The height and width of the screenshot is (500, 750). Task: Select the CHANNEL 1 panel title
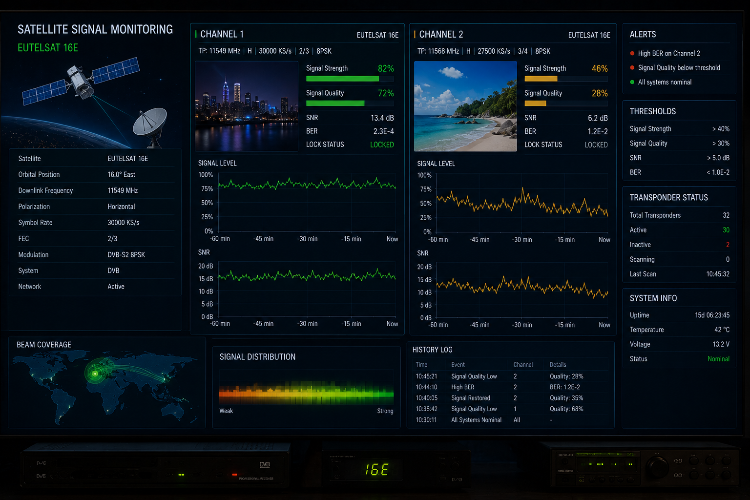click(x=222, y=34)
